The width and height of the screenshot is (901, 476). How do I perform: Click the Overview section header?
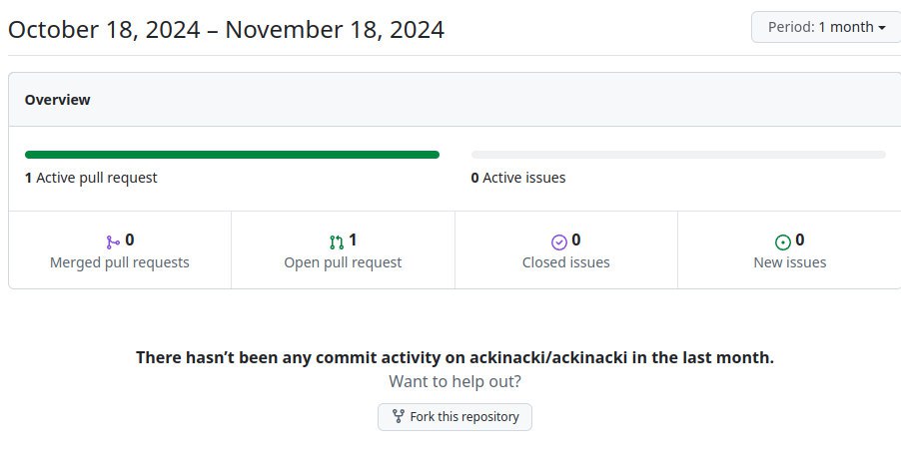point(58,100)
